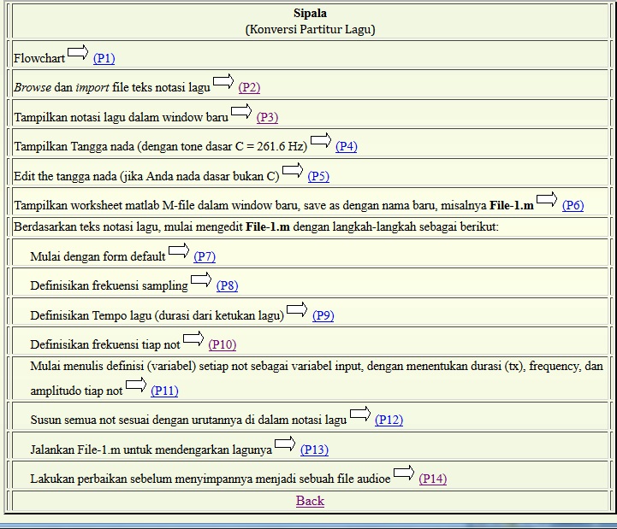This screenshot has width=617, height=529.
Task: Click the 'Sipala' title text
Action: tap(310, 13)
